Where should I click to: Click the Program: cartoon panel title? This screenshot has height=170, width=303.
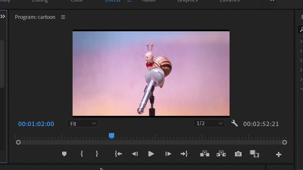point(35,17)
